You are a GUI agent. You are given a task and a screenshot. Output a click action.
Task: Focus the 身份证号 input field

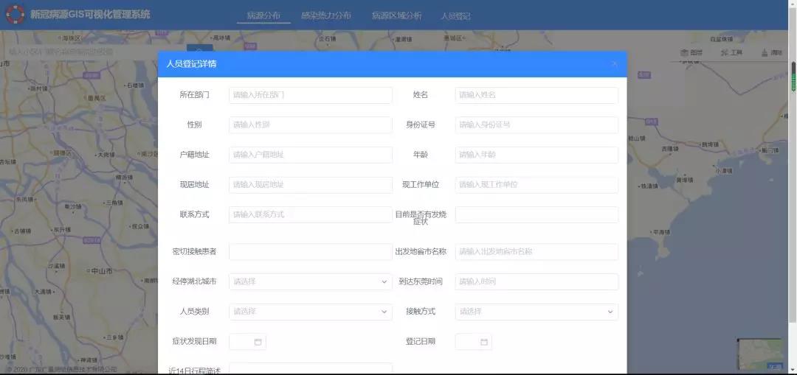coord(536,125)
